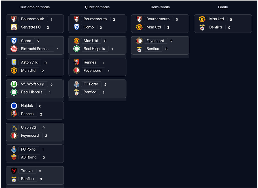This screenshot has width=258, height=188.
Task: Click the Hajduk blue circle crest
Action: click(x=14, y=106)
